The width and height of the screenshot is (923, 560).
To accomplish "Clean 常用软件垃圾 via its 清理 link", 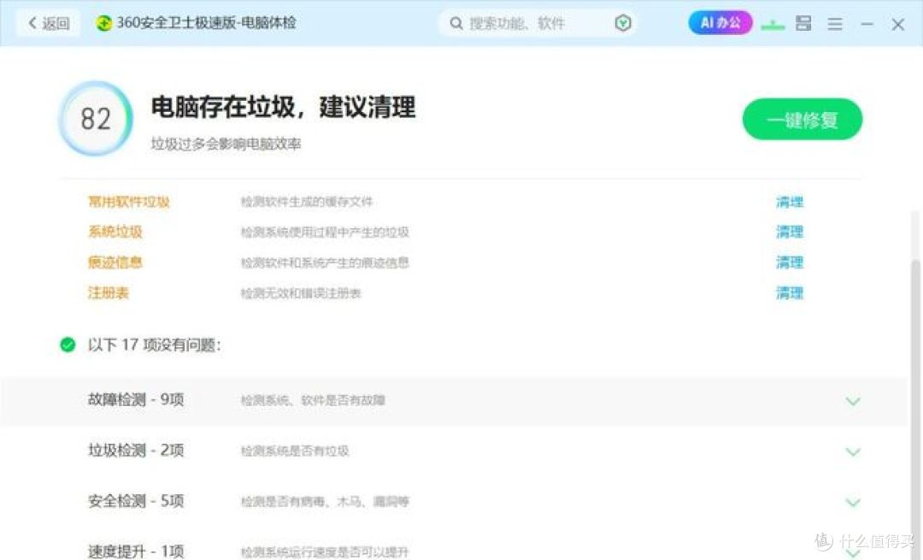I will (790, 202).
